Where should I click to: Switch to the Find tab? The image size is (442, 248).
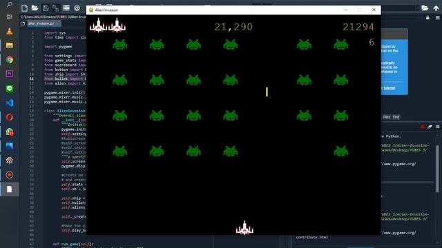tap(396, 117)
